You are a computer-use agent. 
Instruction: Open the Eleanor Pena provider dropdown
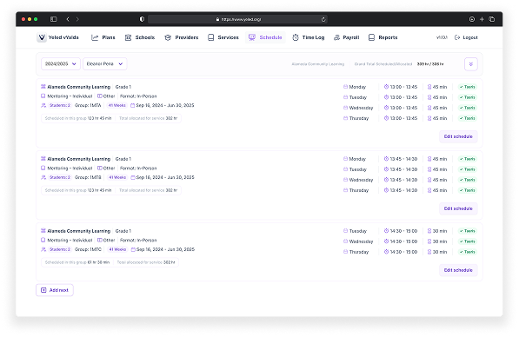tap(104, 63)
